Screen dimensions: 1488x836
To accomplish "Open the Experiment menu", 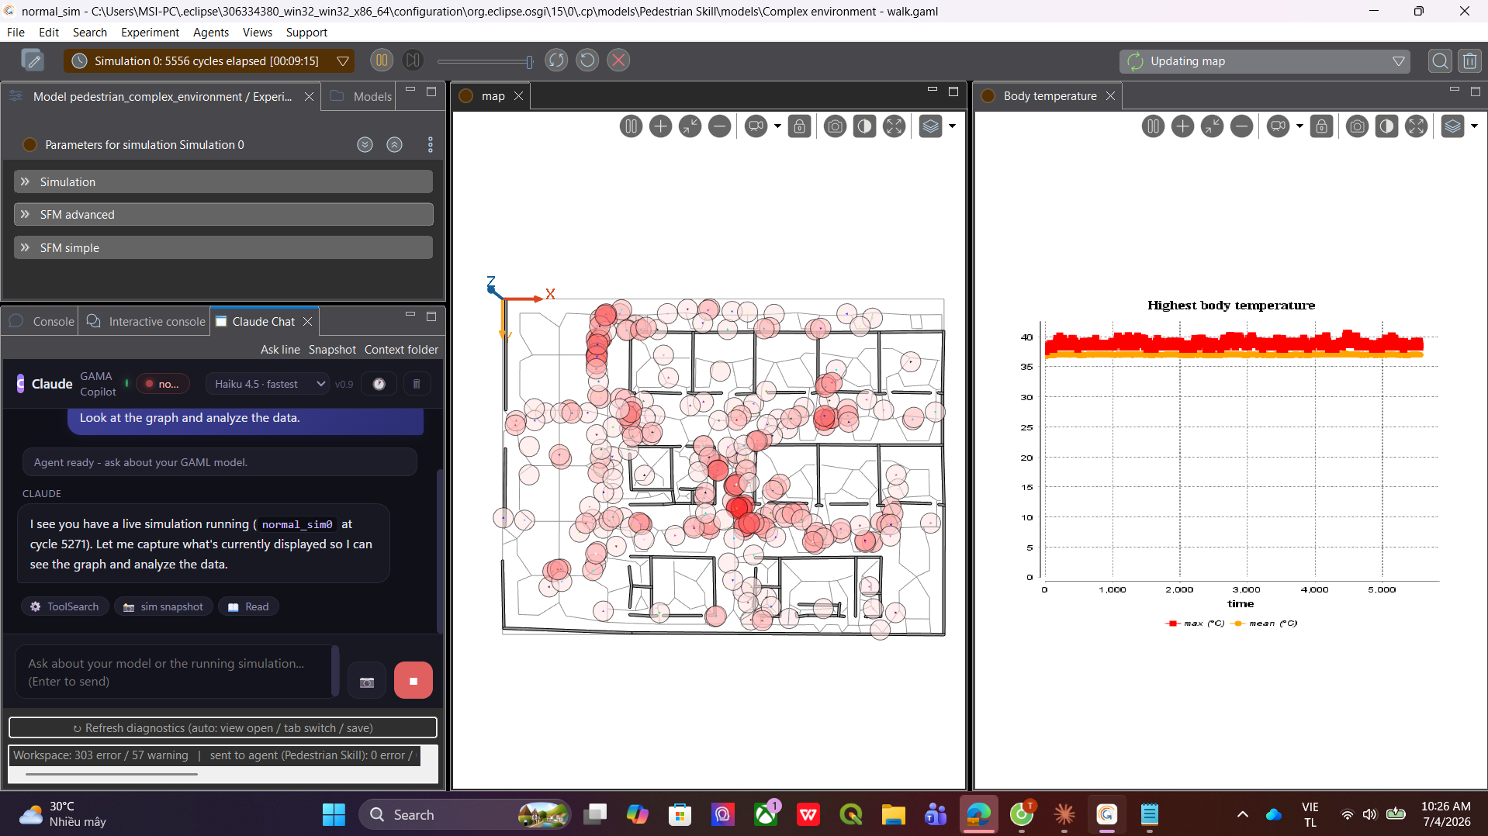I will [150, 33].
